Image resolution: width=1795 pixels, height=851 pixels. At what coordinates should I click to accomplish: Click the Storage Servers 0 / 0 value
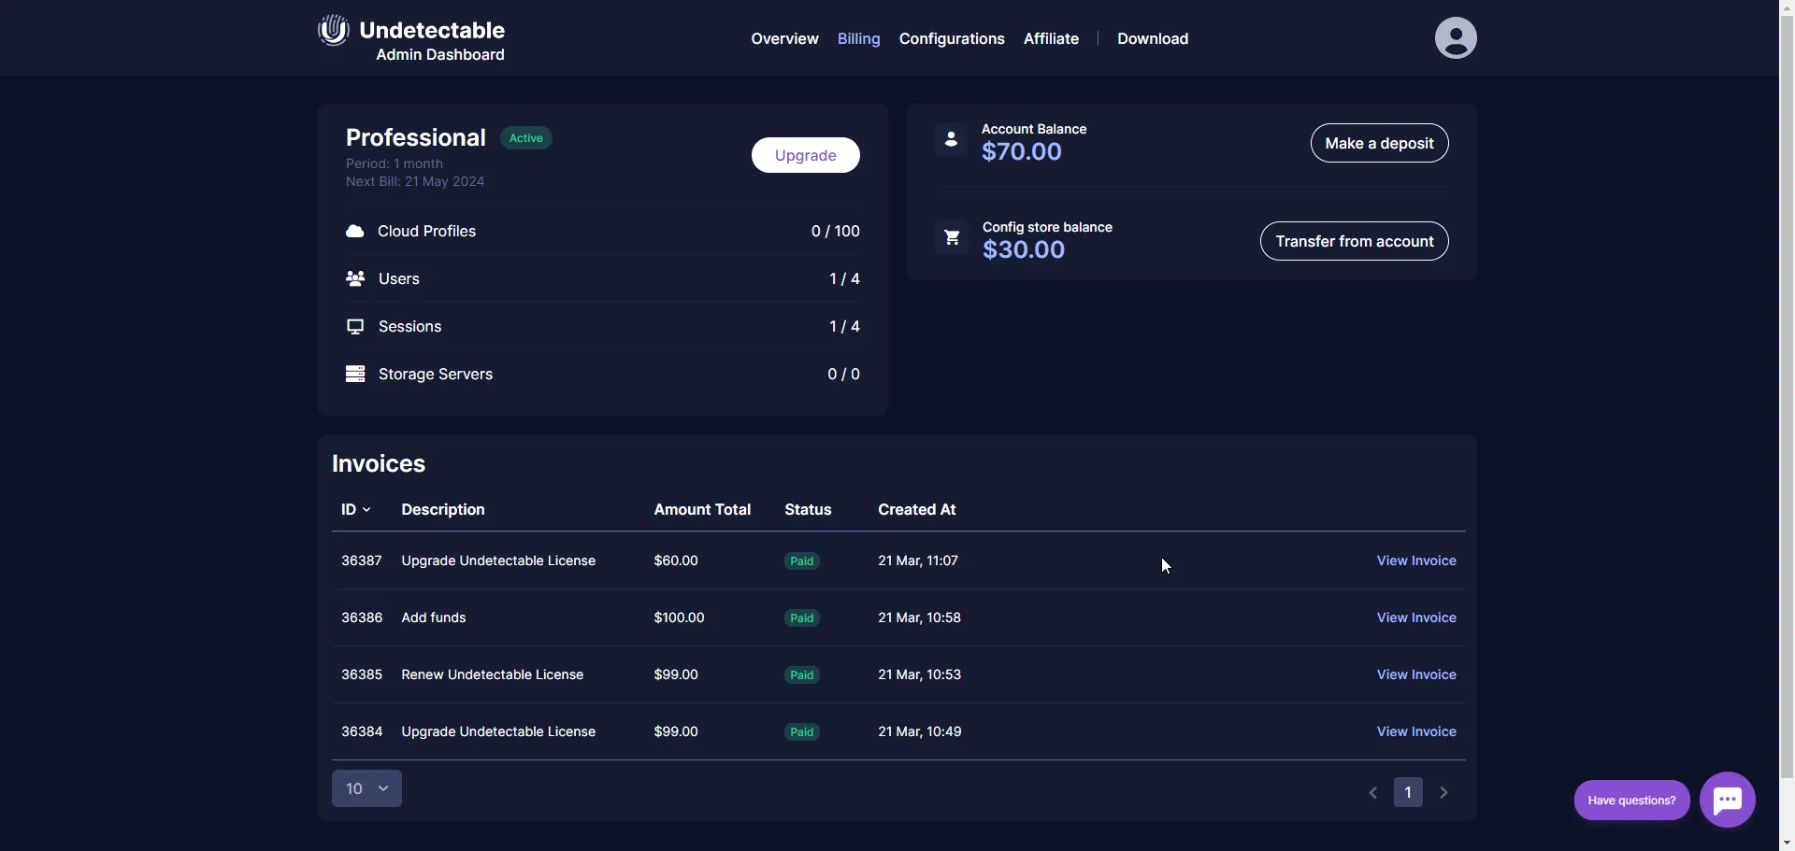[843, 374]
